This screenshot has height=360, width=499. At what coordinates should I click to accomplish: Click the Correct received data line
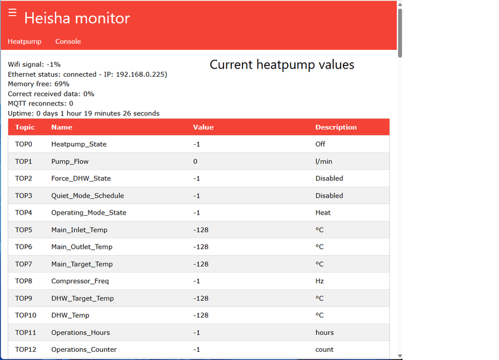(x=51, y=94)
